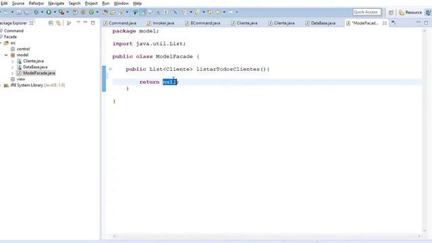This screenshot has height=243, width=432.
Task: Click the Run Last Tool icon
Action: (x=61, y=12)
